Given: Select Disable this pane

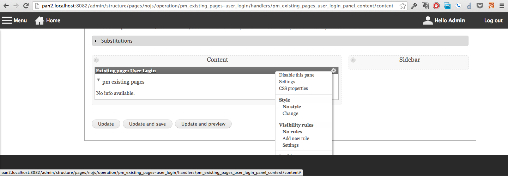Looking at the screenshot, I should point(297,75).
